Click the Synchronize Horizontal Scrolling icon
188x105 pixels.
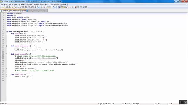point(50,7)
